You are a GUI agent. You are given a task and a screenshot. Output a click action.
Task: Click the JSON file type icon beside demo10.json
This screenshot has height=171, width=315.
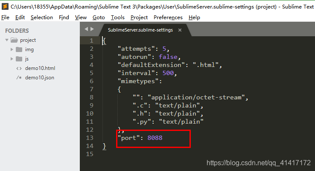click(x=19, y=78)
